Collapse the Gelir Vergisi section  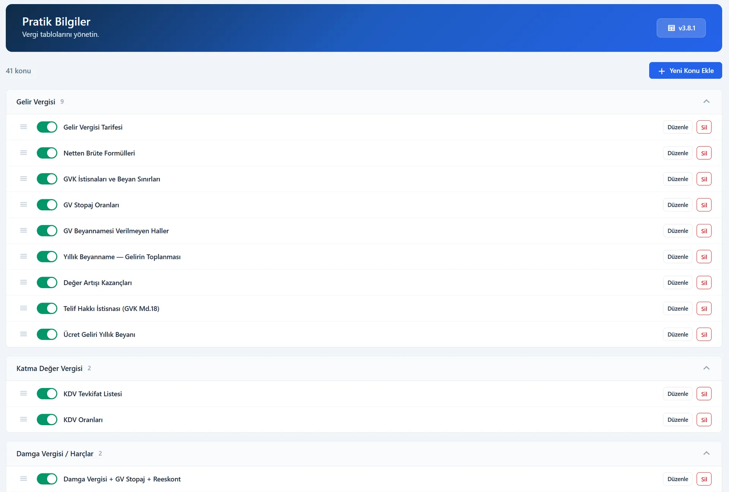(x=706, y=101)
